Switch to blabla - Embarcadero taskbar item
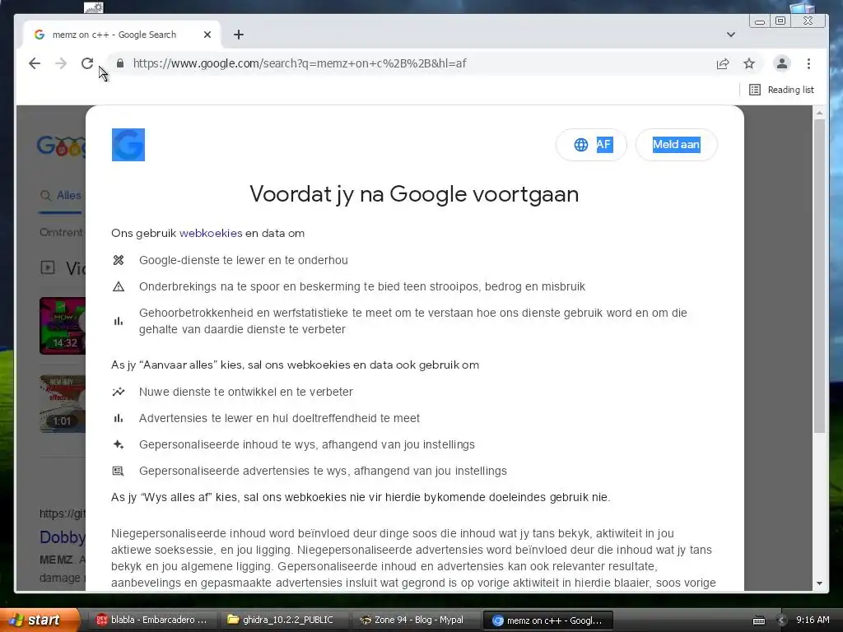This screenshot has height=632, width=843. [151, 620]
